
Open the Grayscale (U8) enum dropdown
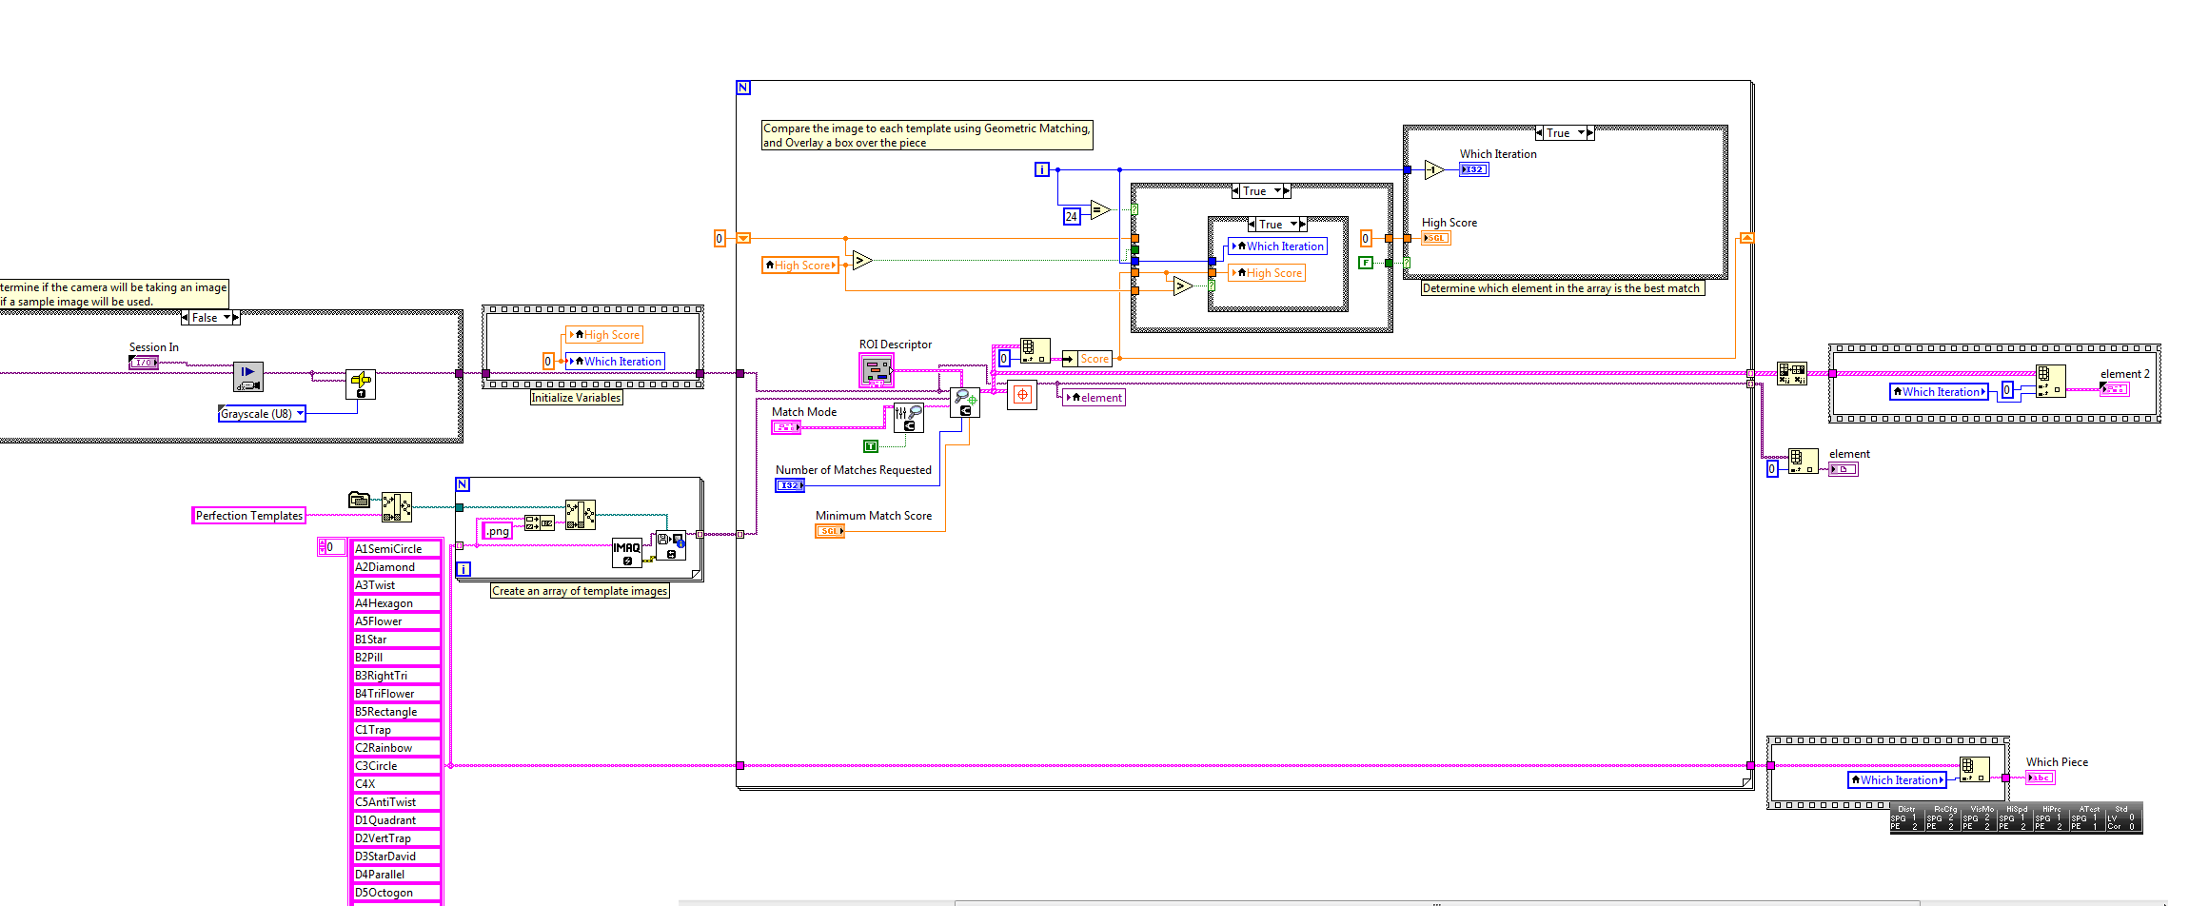(x=300, y=413)
